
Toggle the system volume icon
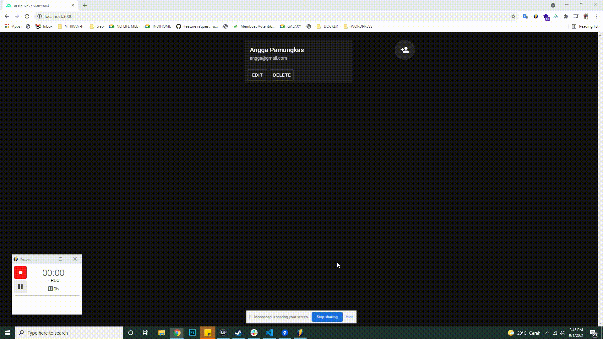click(x=562, y=333)
